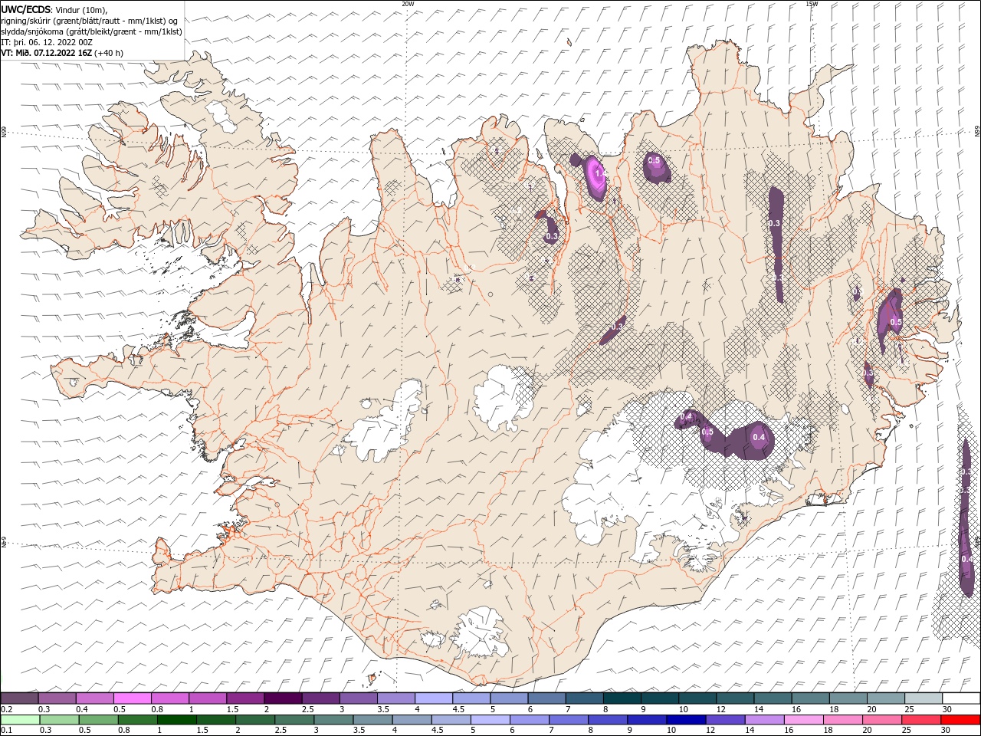Select the '0.1' label in the rain legend

click(5, 731)
